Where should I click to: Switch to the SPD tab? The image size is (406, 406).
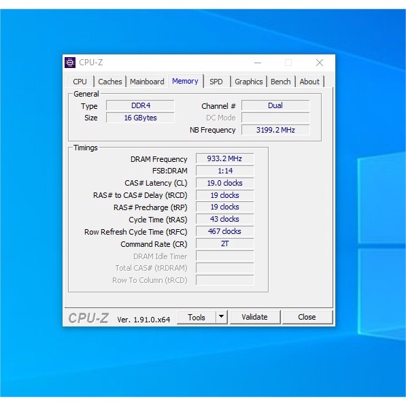pyautogui.click(x=216, y=82)
